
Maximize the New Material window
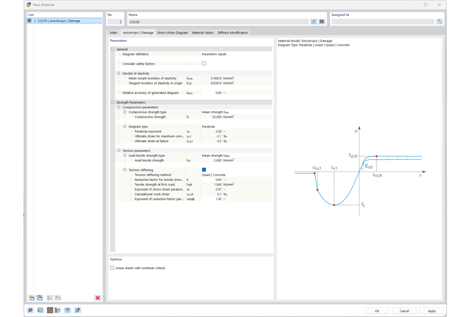click(x=425, y=5)
